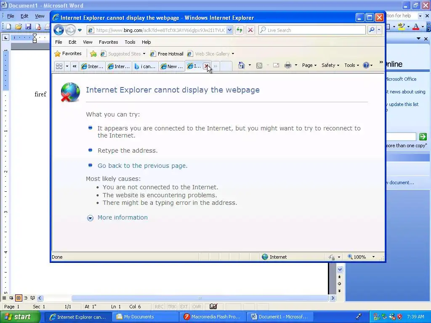Expand the command bar overflow chevron
Screen dimensions: 431x323
381,62
